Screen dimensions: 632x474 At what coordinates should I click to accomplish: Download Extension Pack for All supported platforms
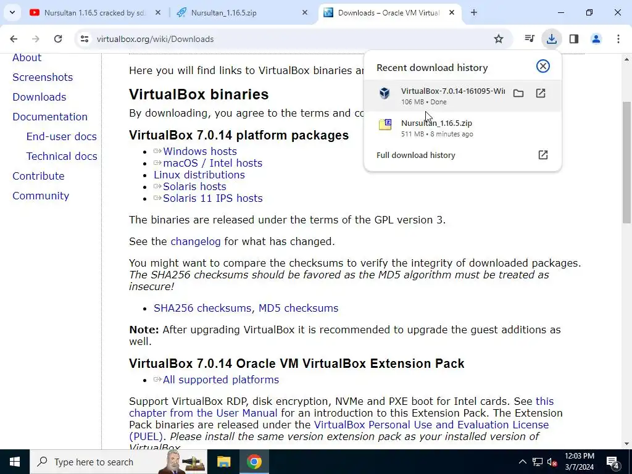(221, 380)
